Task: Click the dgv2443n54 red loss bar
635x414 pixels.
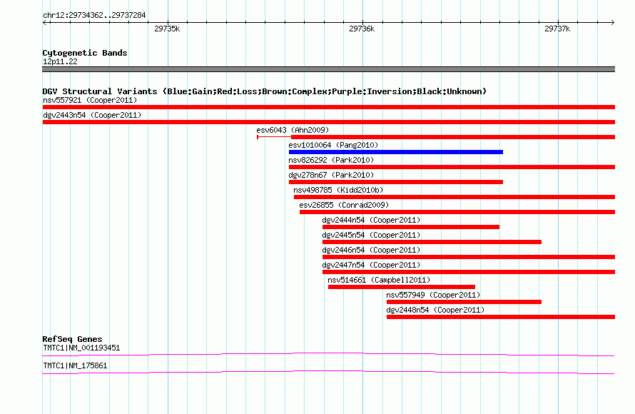Action: tap(329, 122)
